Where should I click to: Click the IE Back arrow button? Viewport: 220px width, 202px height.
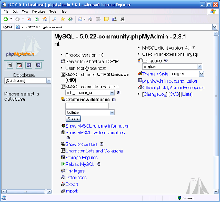6,19
